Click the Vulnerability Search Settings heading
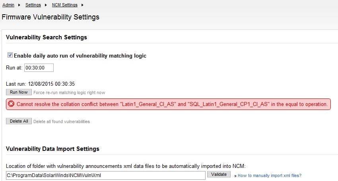The height and width of the screenshot is (181, 338). pyautogui.click(x=47, y=37)
